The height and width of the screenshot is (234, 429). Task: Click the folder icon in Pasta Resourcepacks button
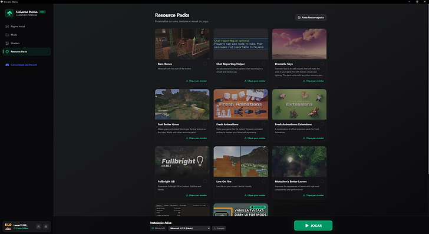point(299,18)
